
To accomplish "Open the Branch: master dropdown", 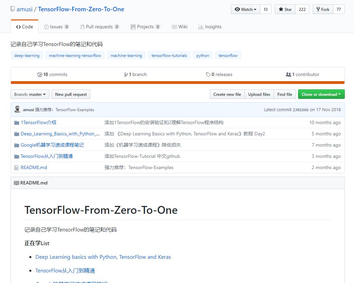I will [30, 94].
